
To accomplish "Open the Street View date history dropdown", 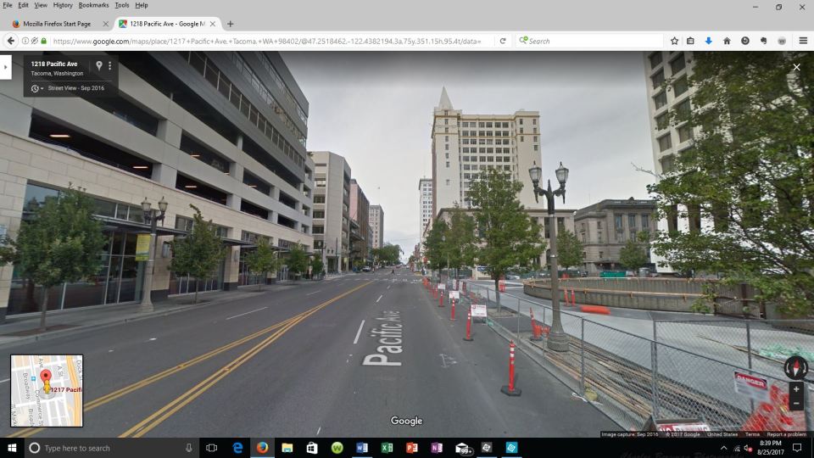I will point(36,88).
